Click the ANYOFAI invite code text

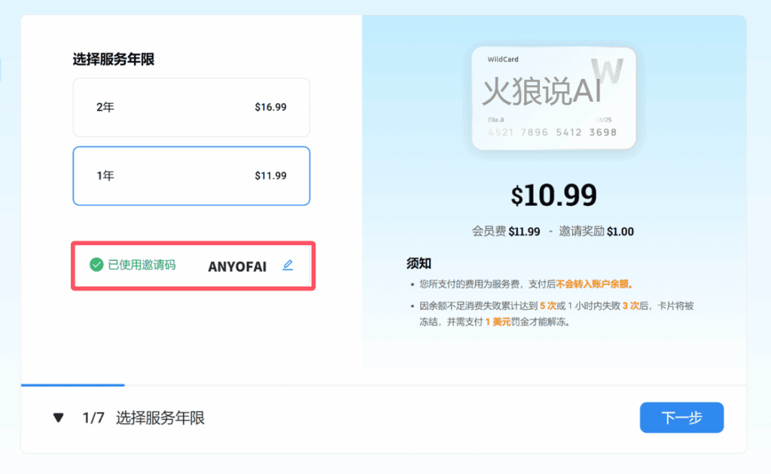coord(237,266)
